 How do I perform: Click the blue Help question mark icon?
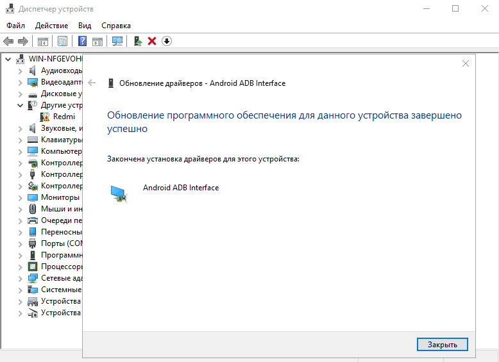(x=82, y=41)
